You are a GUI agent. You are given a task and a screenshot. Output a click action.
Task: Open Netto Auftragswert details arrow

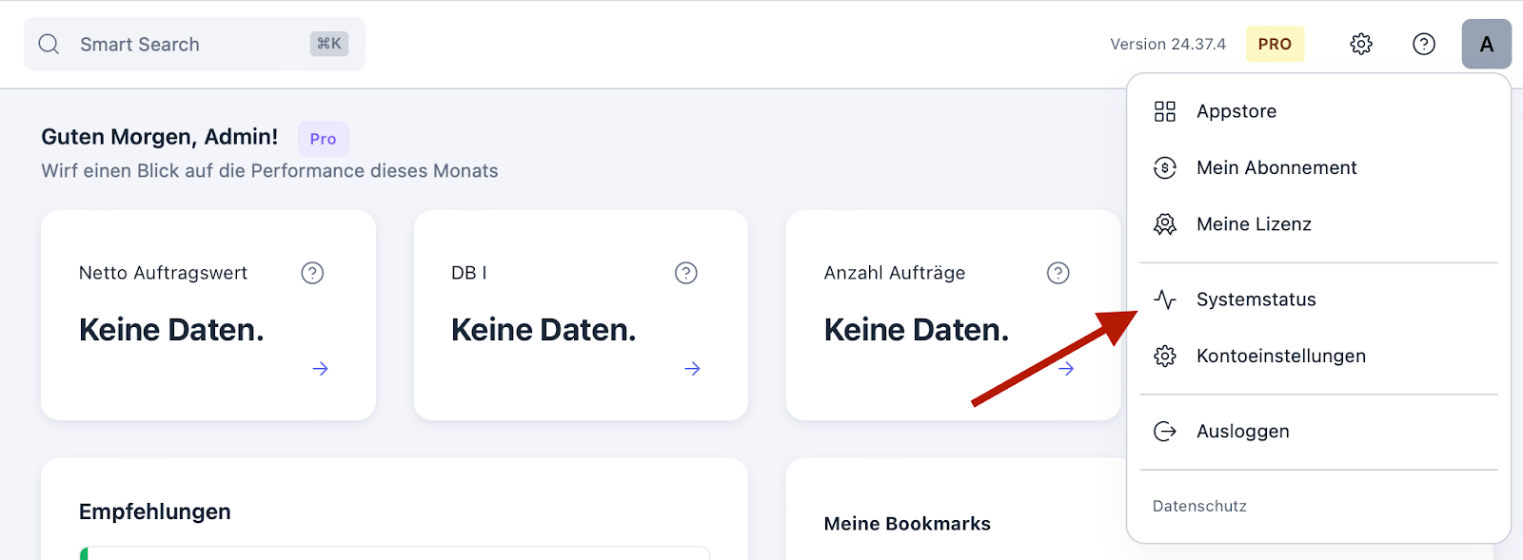click(320, 368)
